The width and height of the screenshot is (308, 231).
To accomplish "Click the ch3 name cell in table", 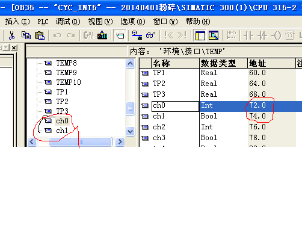I will point(175,138).
